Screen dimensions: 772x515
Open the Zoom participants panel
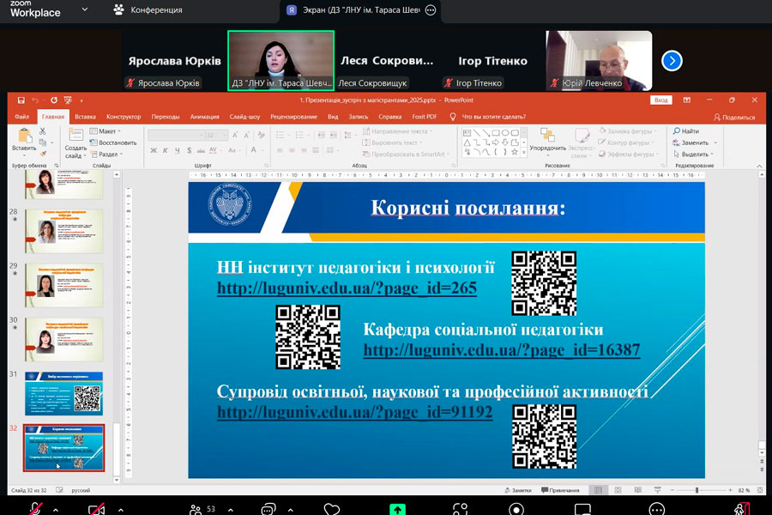198,508
